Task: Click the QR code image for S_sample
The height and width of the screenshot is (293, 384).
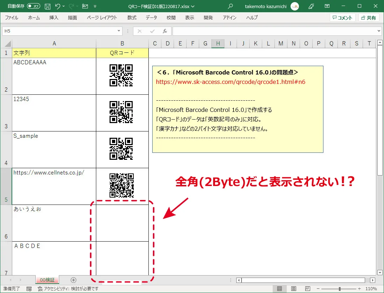Action: (121, 149)
